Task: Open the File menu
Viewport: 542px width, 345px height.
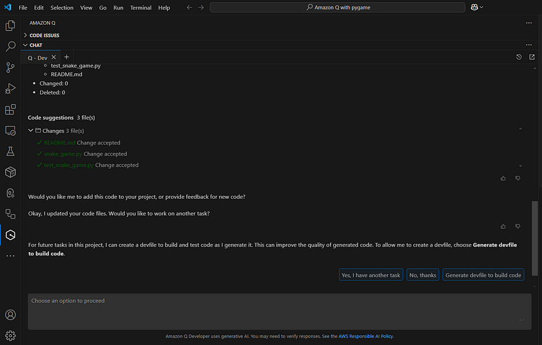Action: [x=23, y=7]
